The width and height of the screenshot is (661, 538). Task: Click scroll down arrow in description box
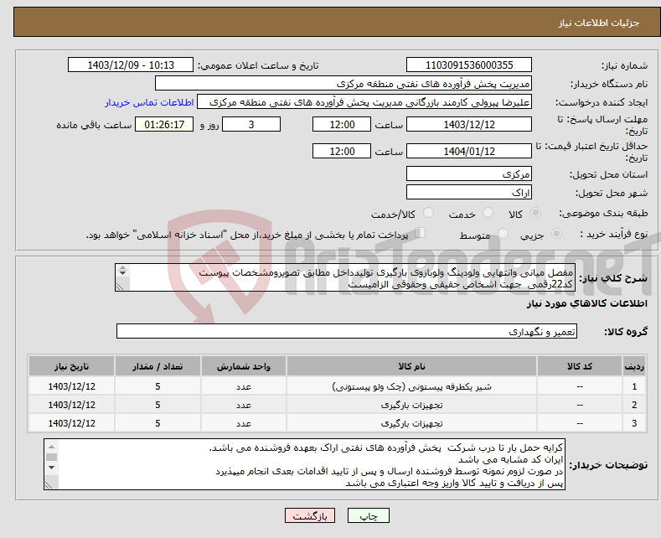[x=122, y=273]
